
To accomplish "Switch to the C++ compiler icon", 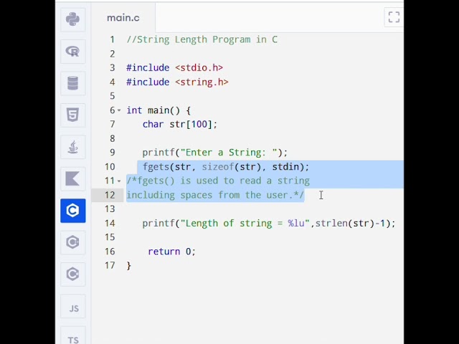I will click(x=73, y=242).
